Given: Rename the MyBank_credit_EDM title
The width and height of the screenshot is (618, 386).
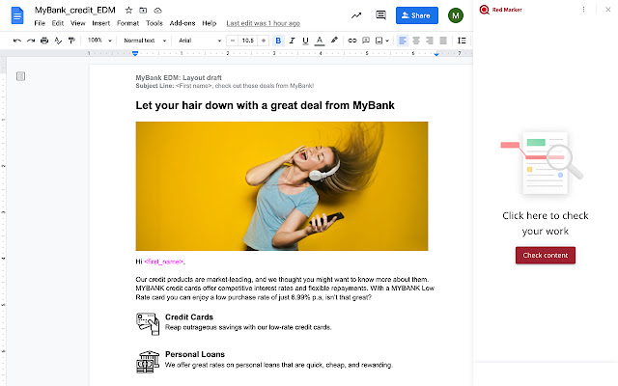Looking at the screenshot, I should (75, 11).
